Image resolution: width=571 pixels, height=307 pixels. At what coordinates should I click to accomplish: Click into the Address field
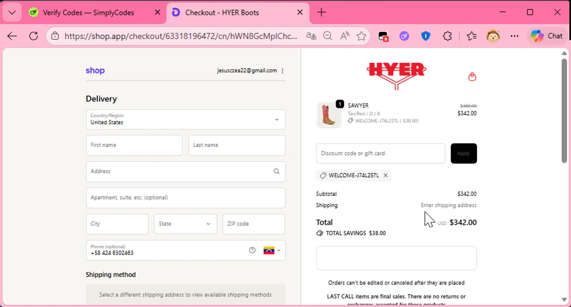coord(186,171)
